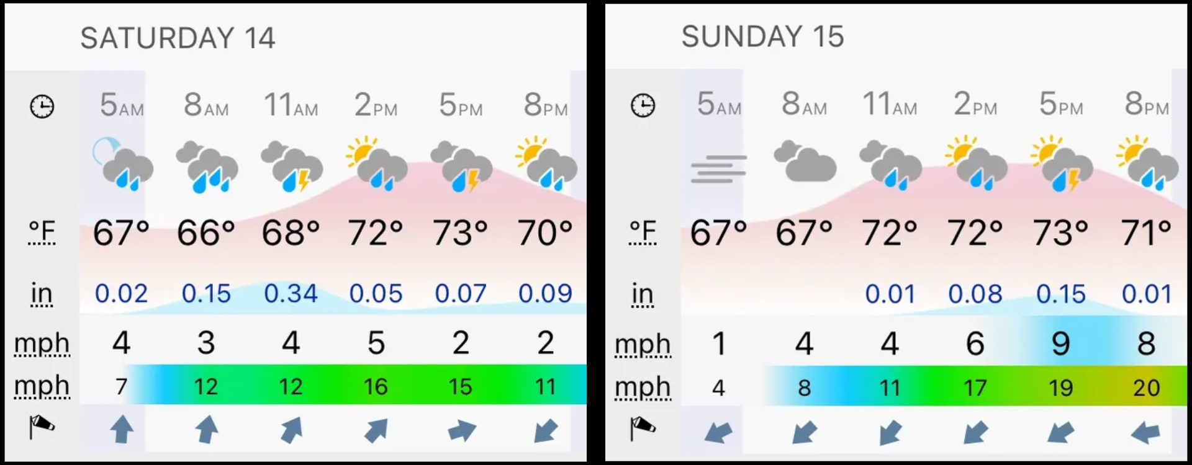Click the clock icon in Saturday panel
The image size is (1192, 465).
click(x=42, y=107)
